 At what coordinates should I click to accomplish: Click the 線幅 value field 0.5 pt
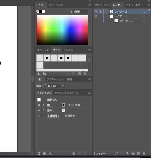click(54, 86)
